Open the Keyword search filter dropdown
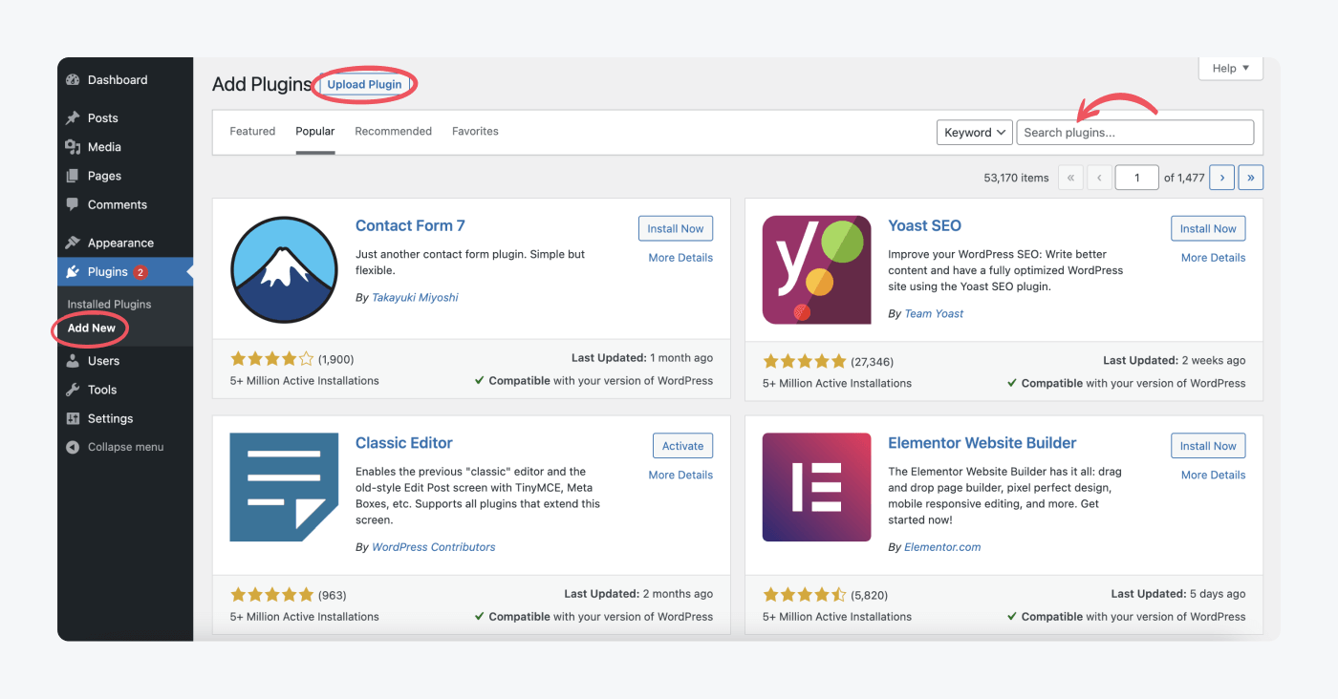 pos(974,132)
